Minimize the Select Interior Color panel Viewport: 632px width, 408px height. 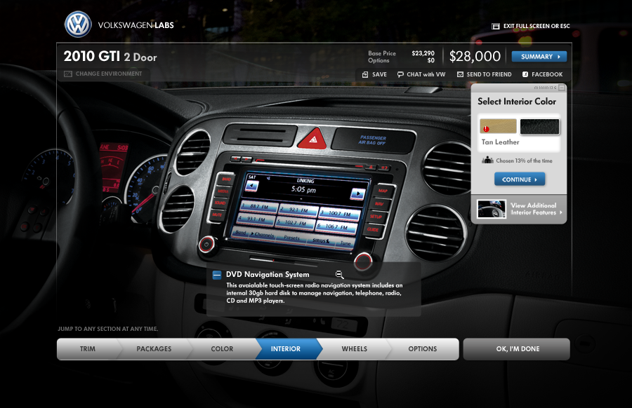[562, 88]
